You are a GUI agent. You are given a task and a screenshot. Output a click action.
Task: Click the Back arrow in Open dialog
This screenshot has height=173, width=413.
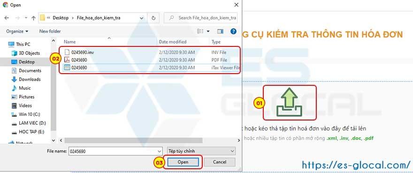[x=7, y=18]
